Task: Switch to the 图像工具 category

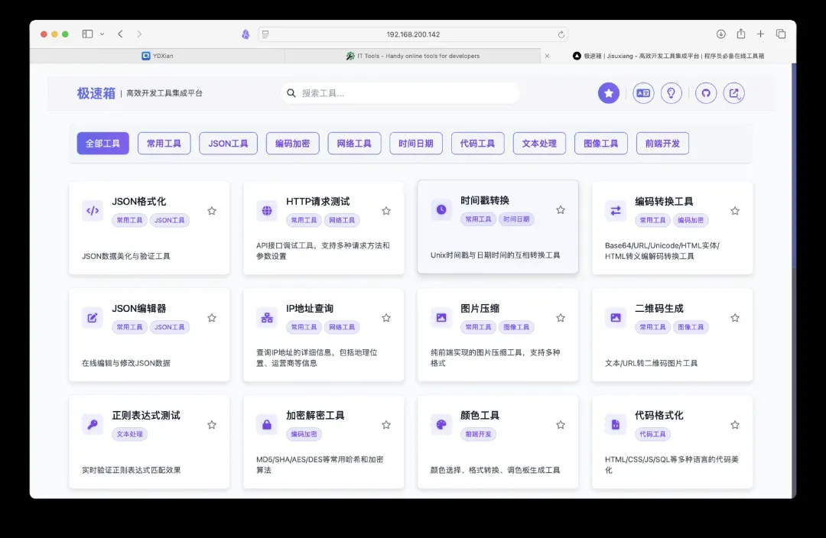Action: click(600, 144)
